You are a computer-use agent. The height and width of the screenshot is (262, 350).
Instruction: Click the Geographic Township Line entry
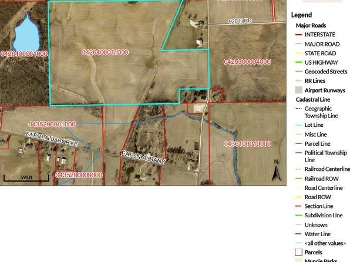click(x=317, y=112)
